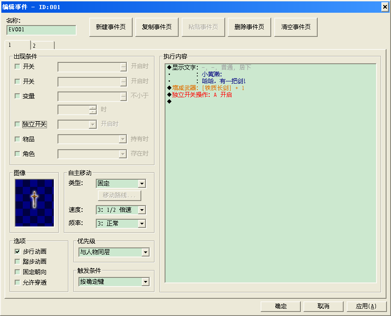Tick the 角色 condition checkbox
The image size is (391, 316).
tap(17, 154)
